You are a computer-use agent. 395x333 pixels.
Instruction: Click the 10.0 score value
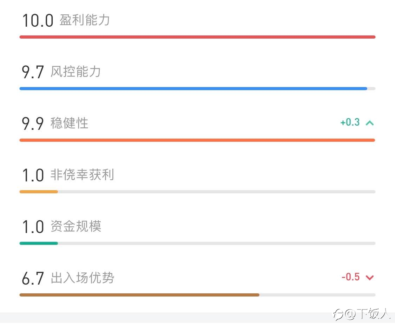click(38, 20)
